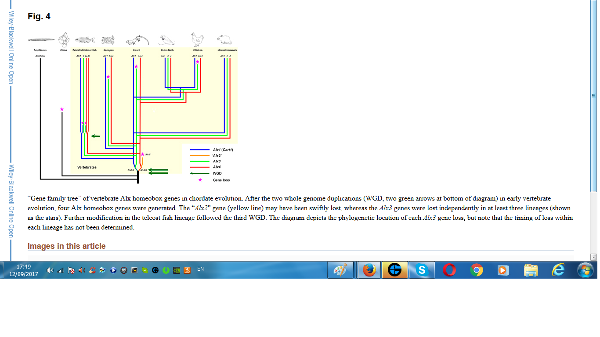Screen dimensions: 600x337
Task: Open the network signal tray icon
Action: pyautogui.click(x=61, y=270)
